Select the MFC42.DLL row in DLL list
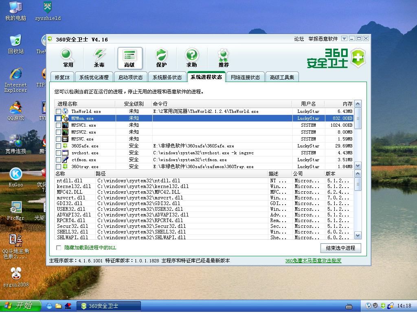417x333 pixels. (x=204, y=192)
